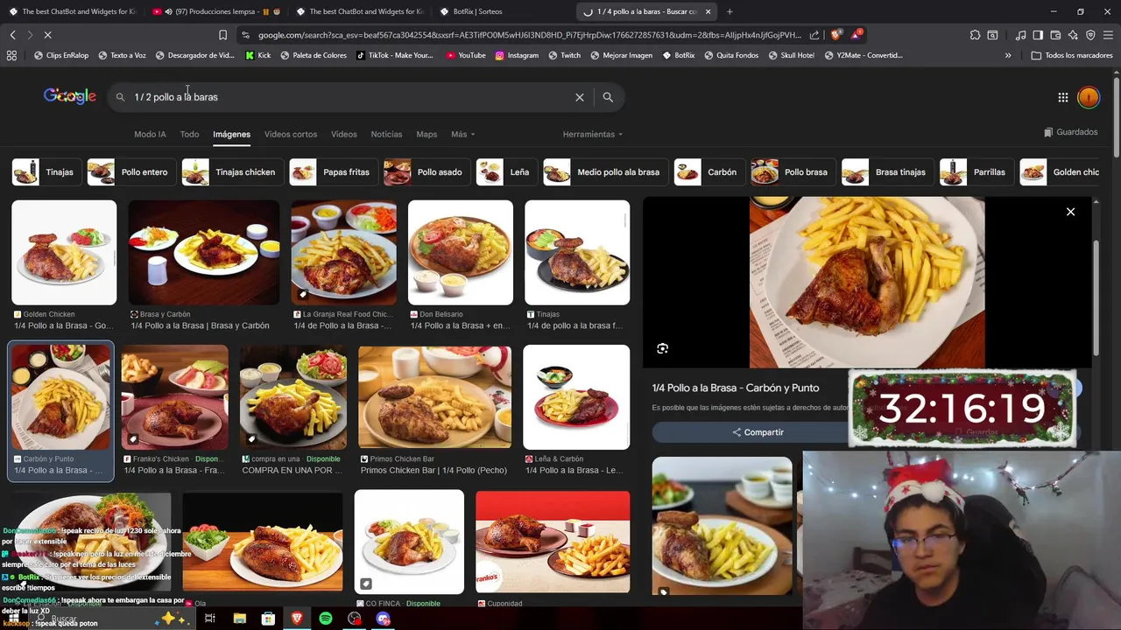Click the share icon in address bar
This screenshot has height=630, width=1121.
click(814, 35)
